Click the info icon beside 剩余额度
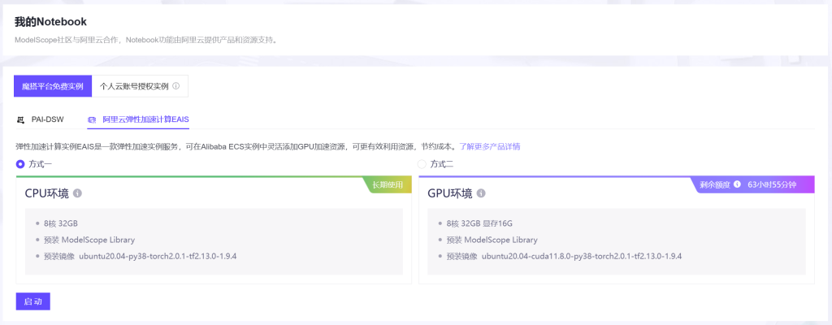The width and height of the screenshot is (832, 325). click(x=737, y=184)
